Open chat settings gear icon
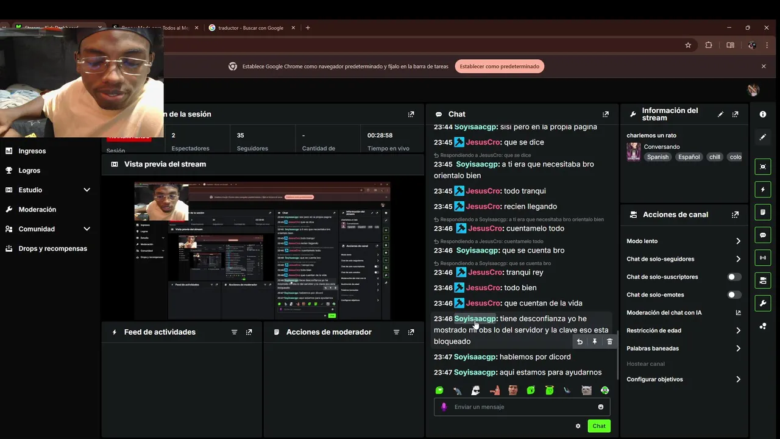 (x=578, y=426)
